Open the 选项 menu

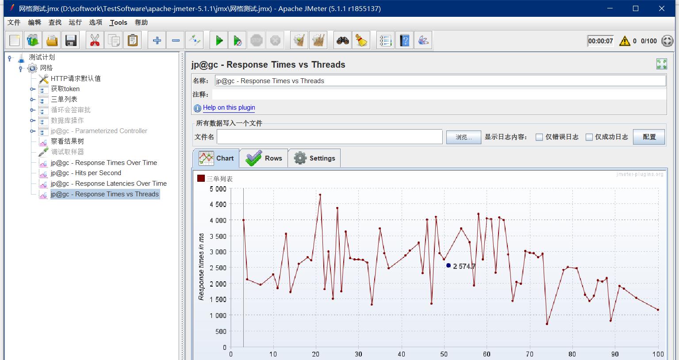(96, 23)
